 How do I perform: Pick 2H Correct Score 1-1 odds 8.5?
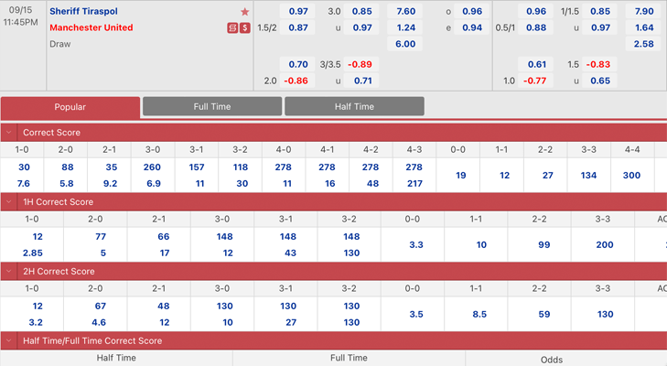tap(479, 314)
